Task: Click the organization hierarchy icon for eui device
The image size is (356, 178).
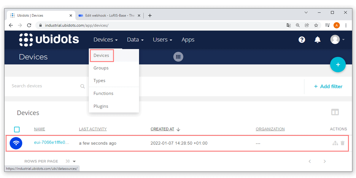Action: [x=335, y=143]
